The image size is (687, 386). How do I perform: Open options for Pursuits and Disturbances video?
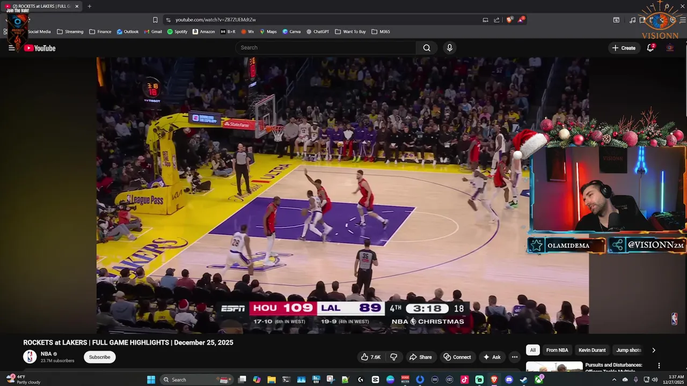coord(659,366)
